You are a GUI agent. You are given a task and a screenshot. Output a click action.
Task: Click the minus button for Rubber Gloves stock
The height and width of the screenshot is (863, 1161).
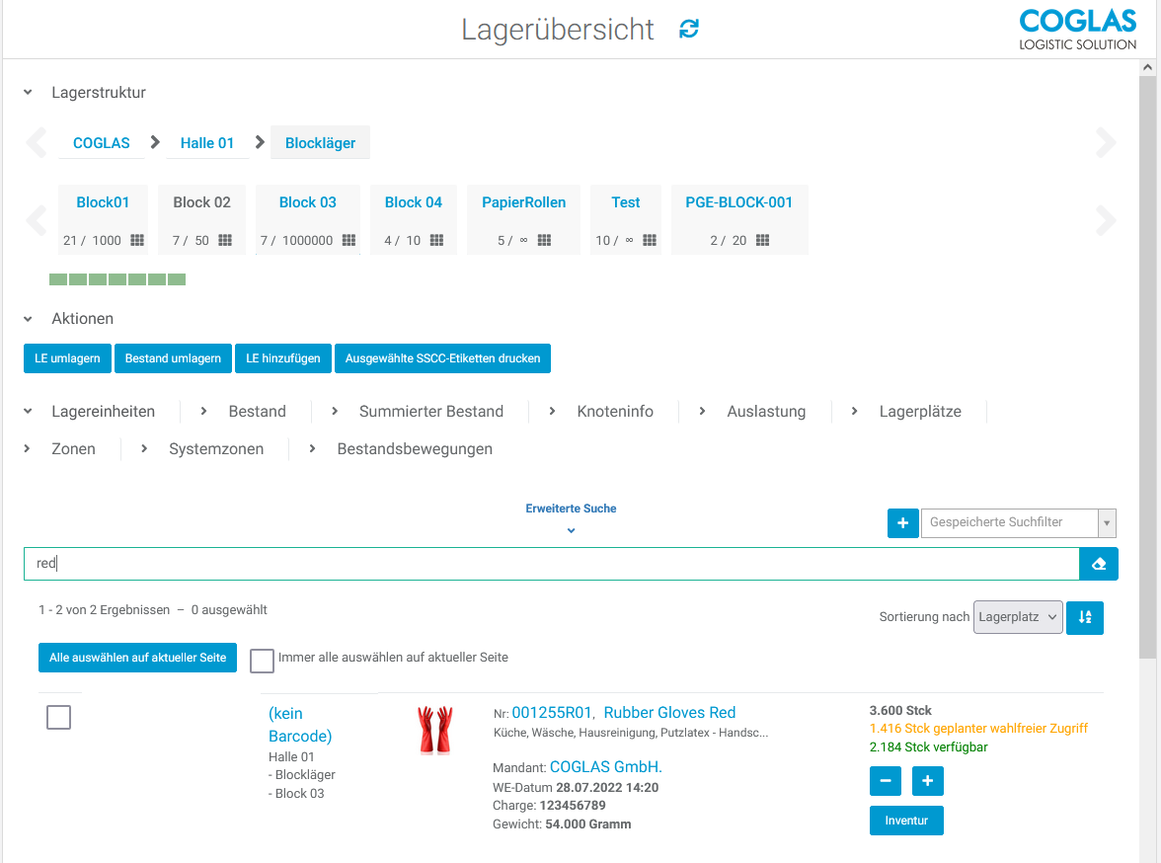(885, 781)
